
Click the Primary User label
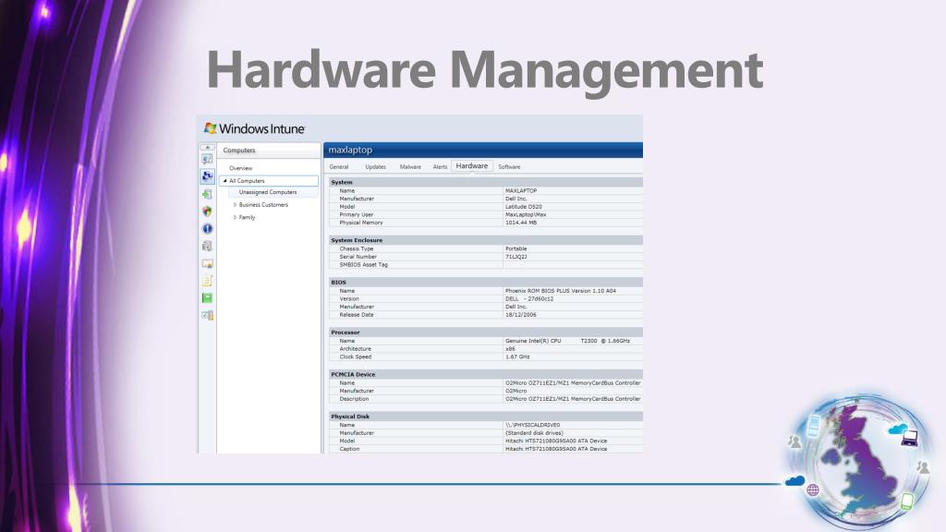tap(356, 214)
